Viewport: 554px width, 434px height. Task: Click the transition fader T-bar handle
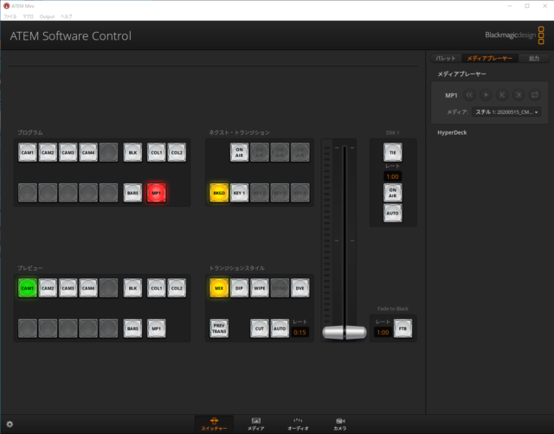coord(345,332)
